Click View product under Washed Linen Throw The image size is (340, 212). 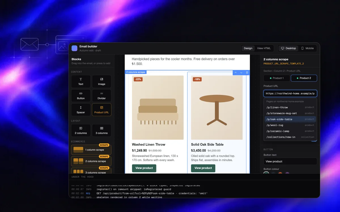pyautogui.click(x=144, y=168)
